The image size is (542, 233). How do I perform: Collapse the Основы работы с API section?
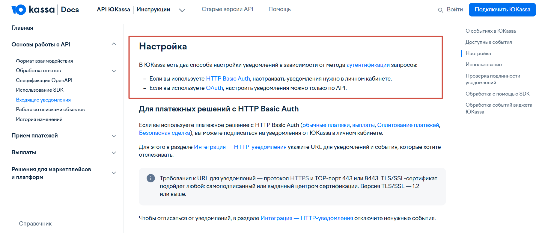coord(114,44)
